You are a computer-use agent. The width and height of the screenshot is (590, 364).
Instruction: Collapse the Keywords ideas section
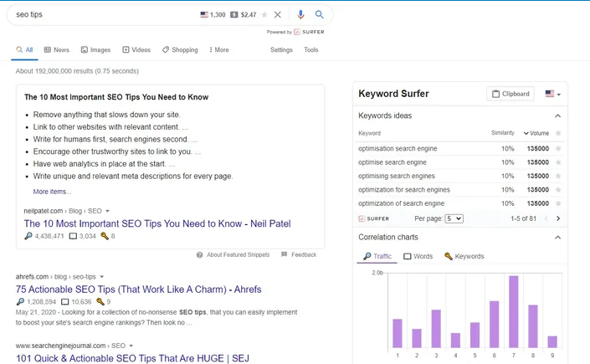tap(557, 116)
